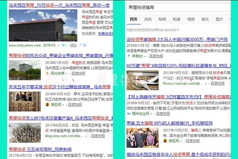The image size is (238, 159).
Task: Open result 网上再曝惊天骗局,3亿财富血本无归
Action: [x=178, y=97]
